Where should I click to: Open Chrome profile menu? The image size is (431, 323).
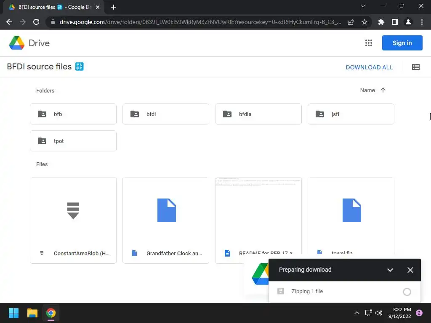pos(408,22)
